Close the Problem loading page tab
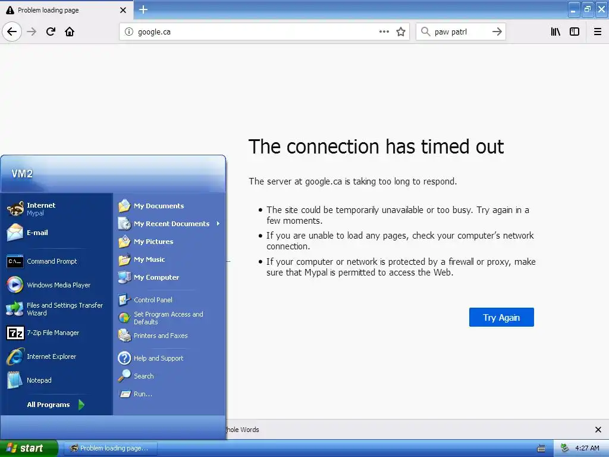Screen dimensions: 609x457 pos(123,10)
